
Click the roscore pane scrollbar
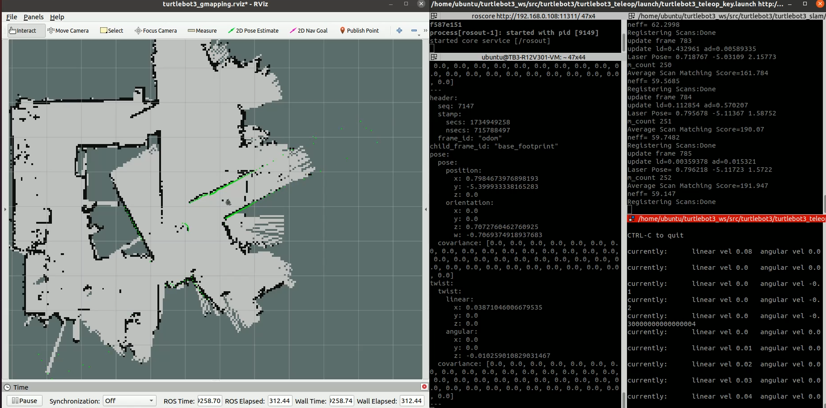point(623,42)
